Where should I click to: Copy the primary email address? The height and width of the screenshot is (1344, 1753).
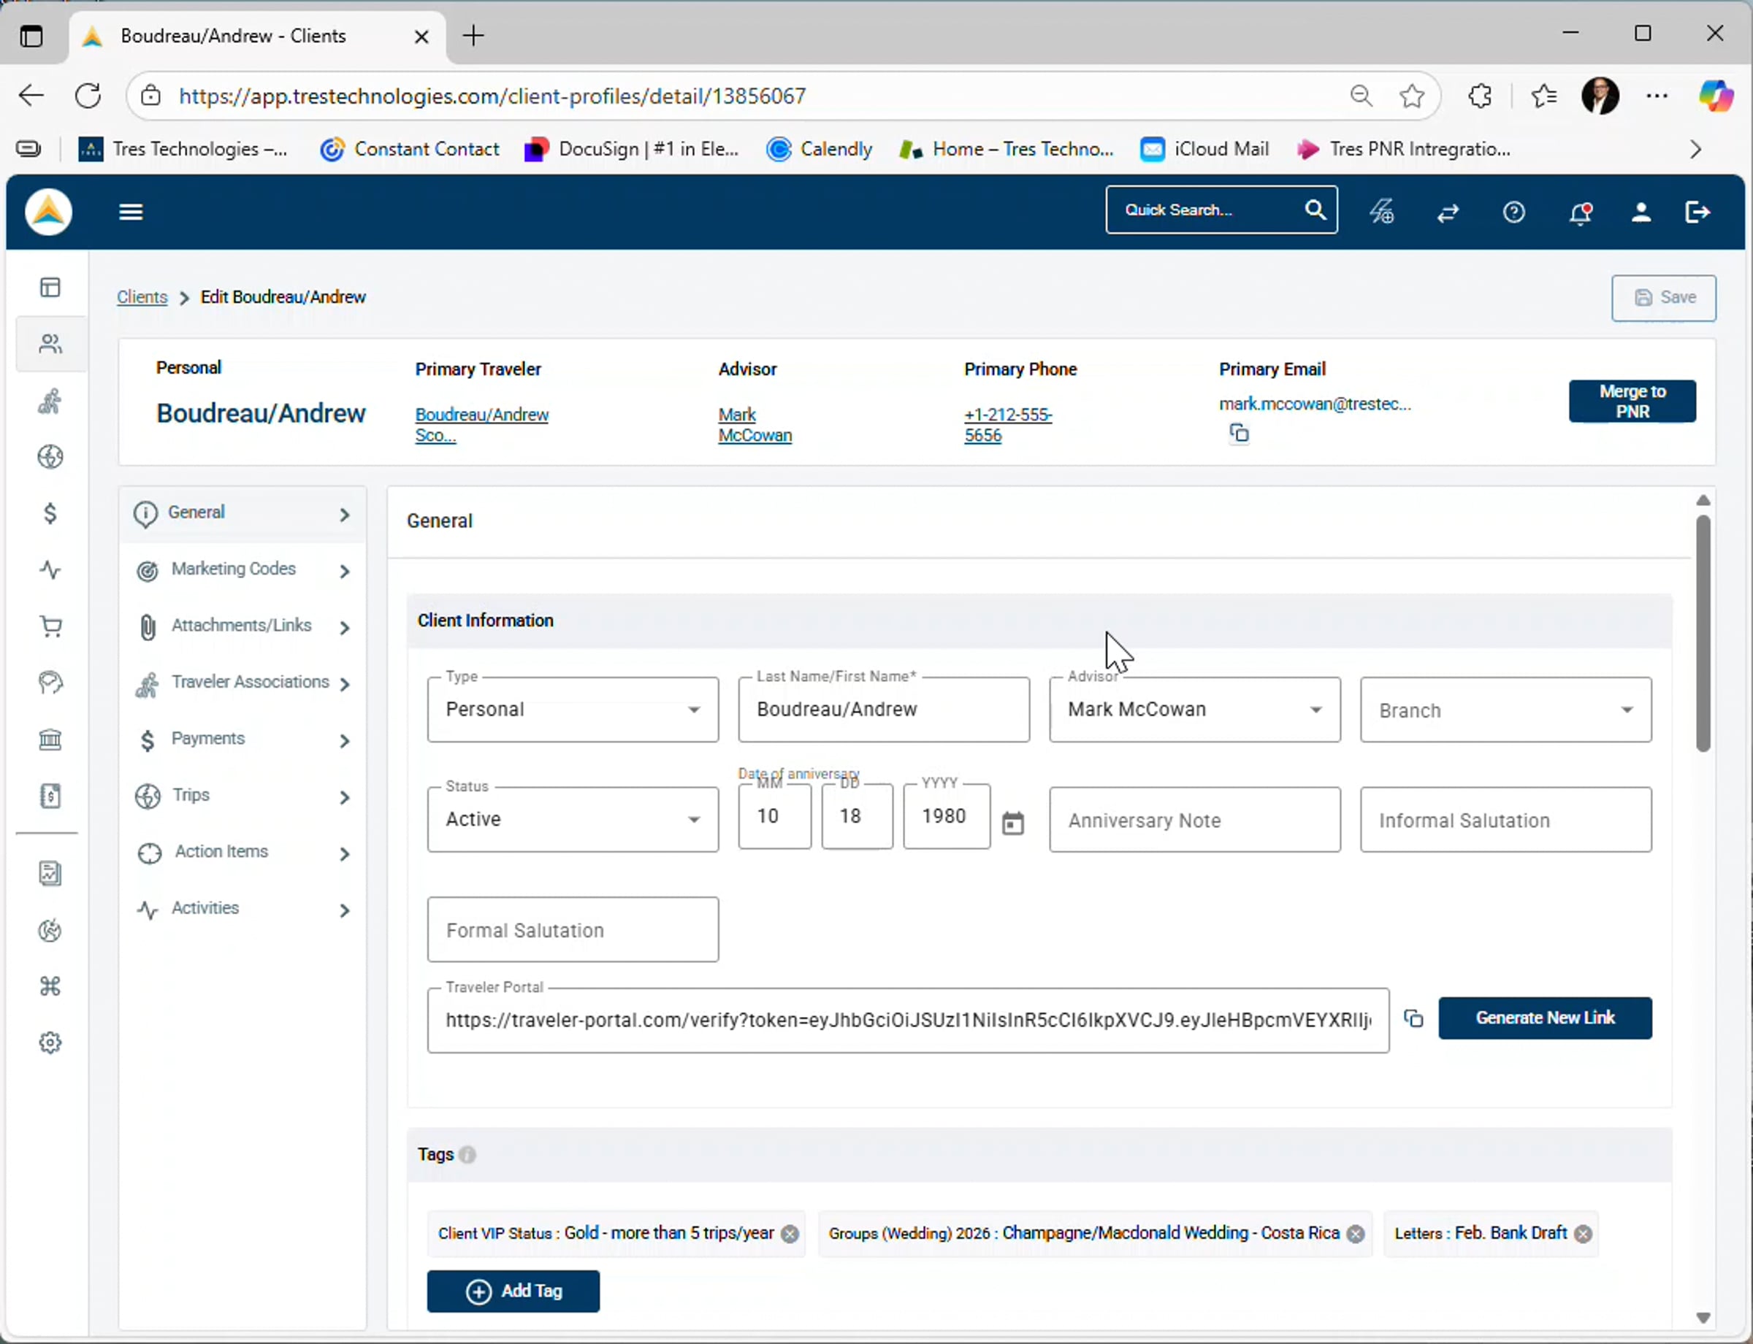pos(1238,433)
